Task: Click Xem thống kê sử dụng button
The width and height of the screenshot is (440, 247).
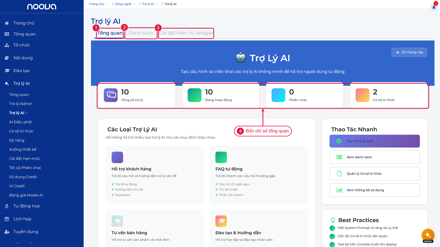Action: click(x=375, y=190)
